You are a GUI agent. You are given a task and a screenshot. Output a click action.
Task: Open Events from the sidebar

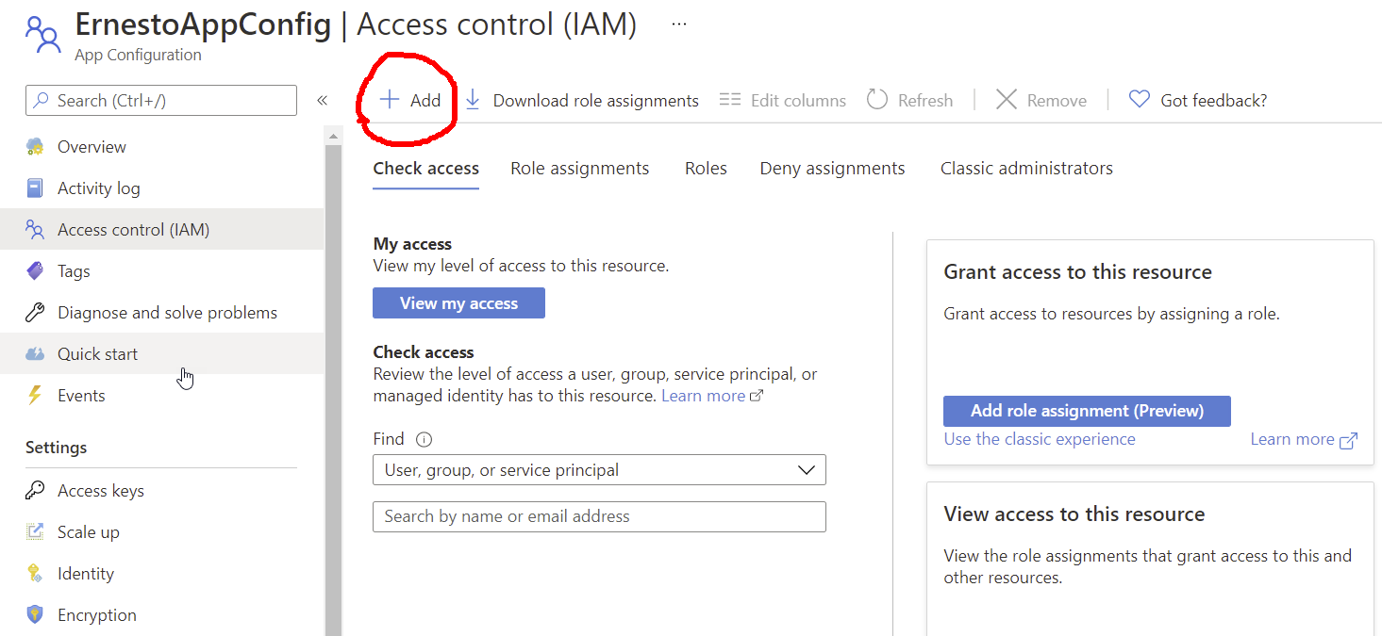click(x=162, y=396)
